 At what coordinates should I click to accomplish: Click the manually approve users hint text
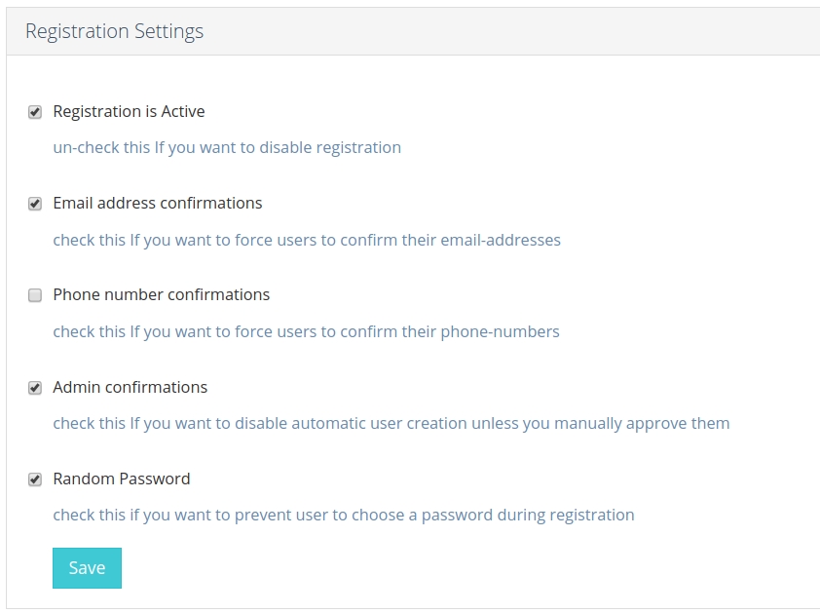pyautogui.click(x=391, y=423)
